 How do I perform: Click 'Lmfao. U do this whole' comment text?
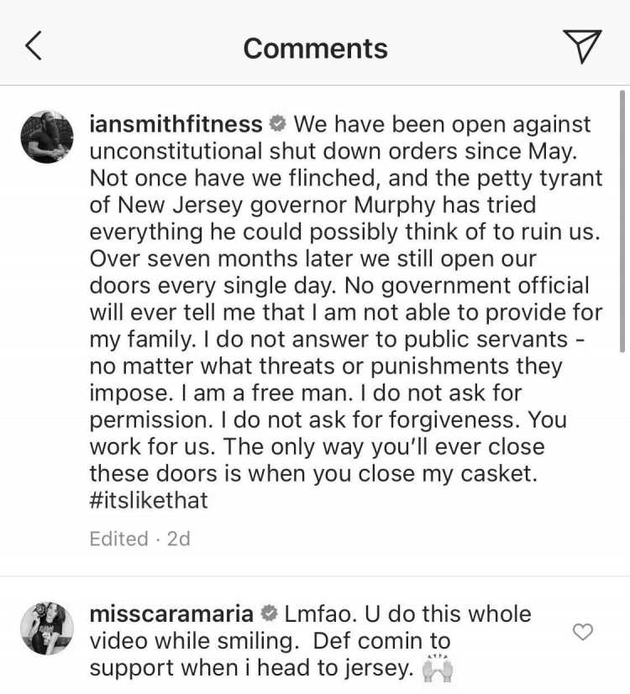[x=407, y=614]
